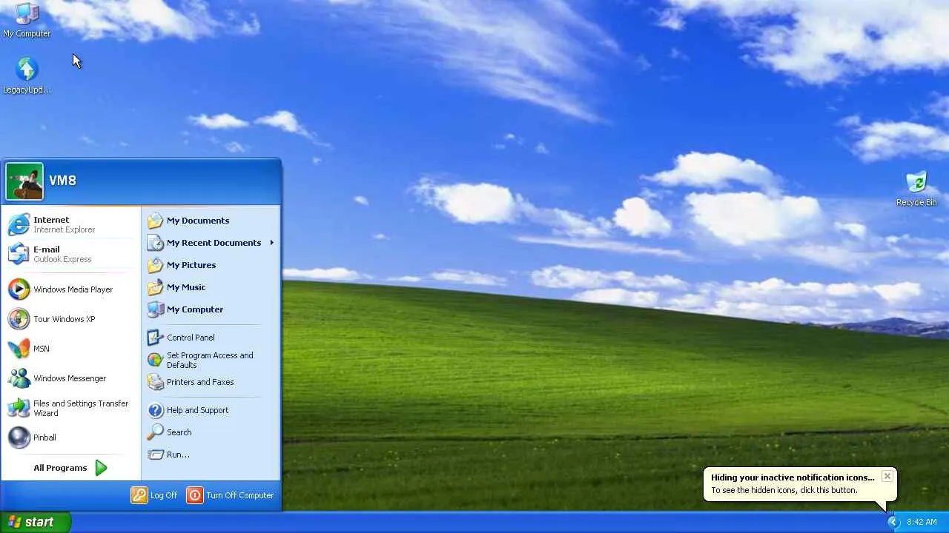Expand My Recent Documents submenu
This screenshot has height=533, width=949.
click(x=211, y=243)
